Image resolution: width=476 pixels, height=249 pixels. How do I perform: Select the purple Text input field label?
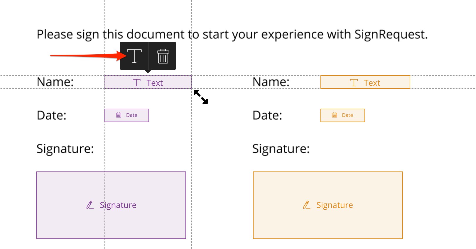tap(155, 83)
